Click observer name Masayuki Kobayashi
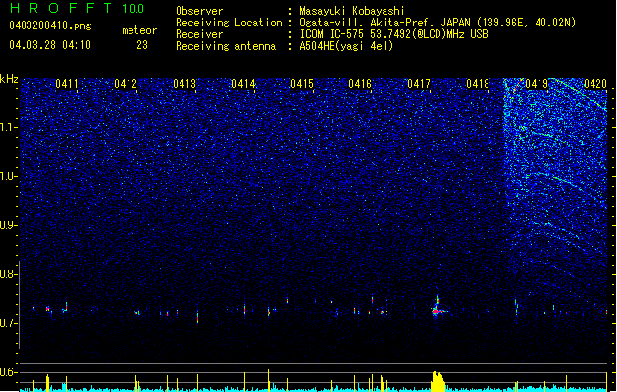This screenshot has height=392, width=617. point(352,11)
